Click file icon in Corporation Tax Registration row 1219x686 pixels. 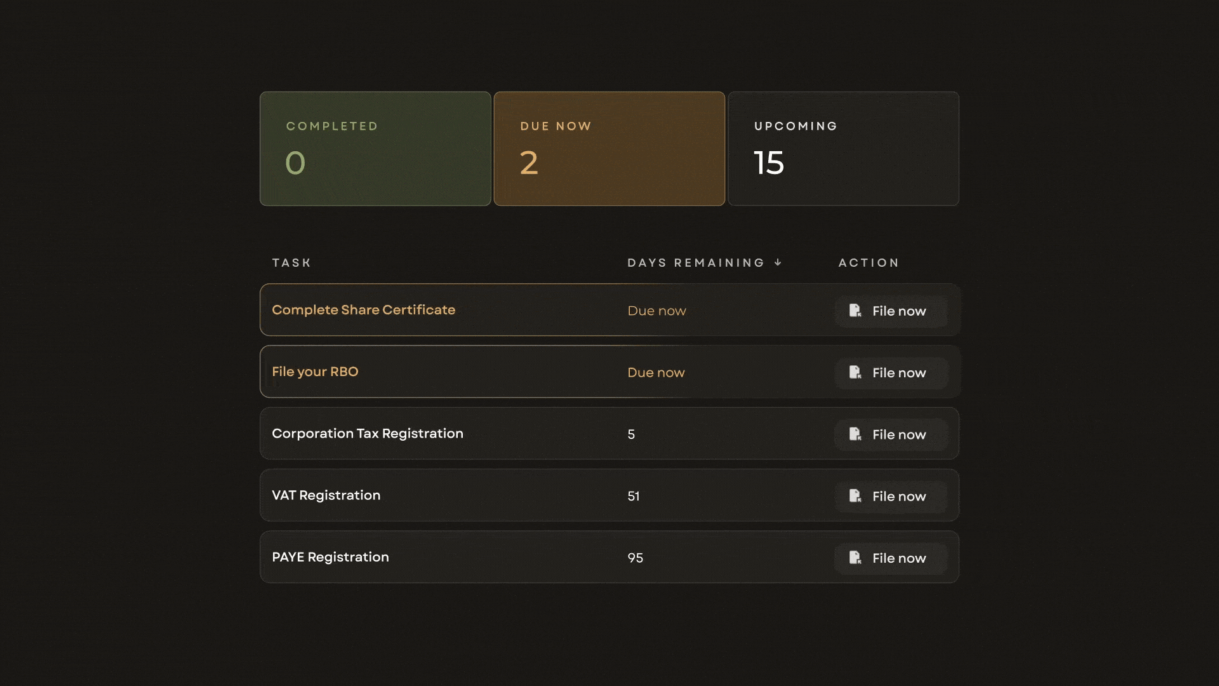[x=855, y=434]
